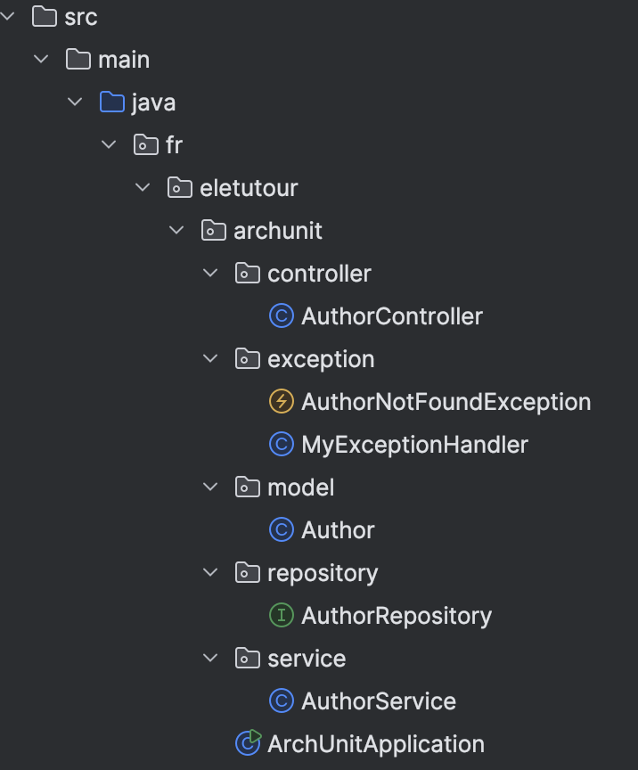Viewport: 638px width, 770px height.
Task: Collapse the service package chevron
Action: [210, 659]
